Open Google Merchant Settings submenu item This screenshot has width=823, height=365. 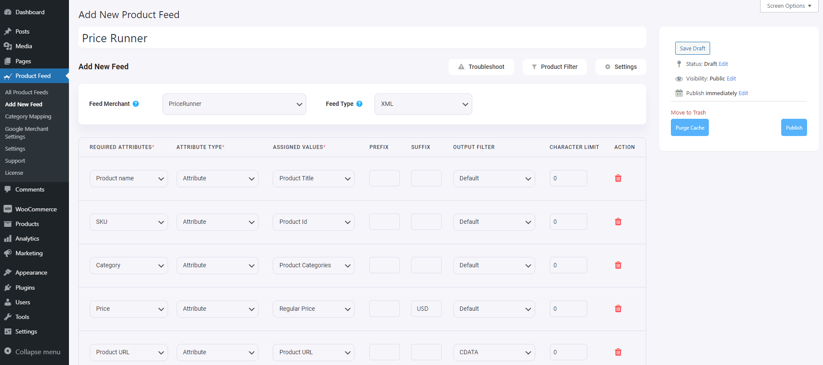coord(27,133)
